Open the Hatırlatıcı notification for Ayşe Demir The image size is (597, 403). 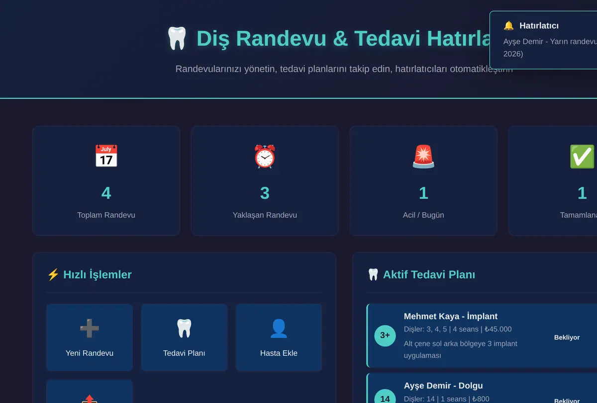click(543, 40)
